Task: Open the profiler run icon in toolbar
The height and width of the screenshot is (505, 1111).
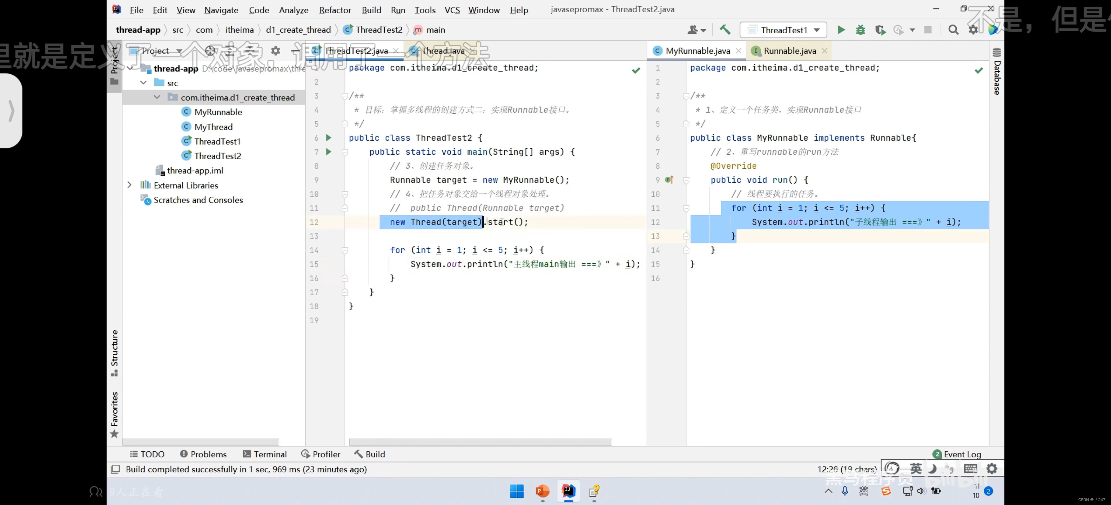Action: point(899,30)
